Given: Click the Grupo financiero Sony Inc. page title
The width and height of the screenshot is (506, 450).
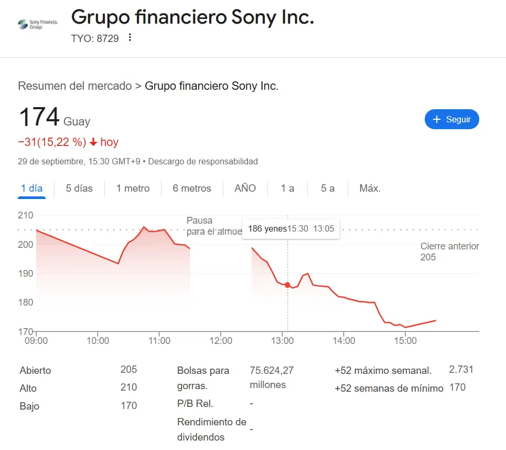Looking at the screenshot, I should click(x=193, y=17).
